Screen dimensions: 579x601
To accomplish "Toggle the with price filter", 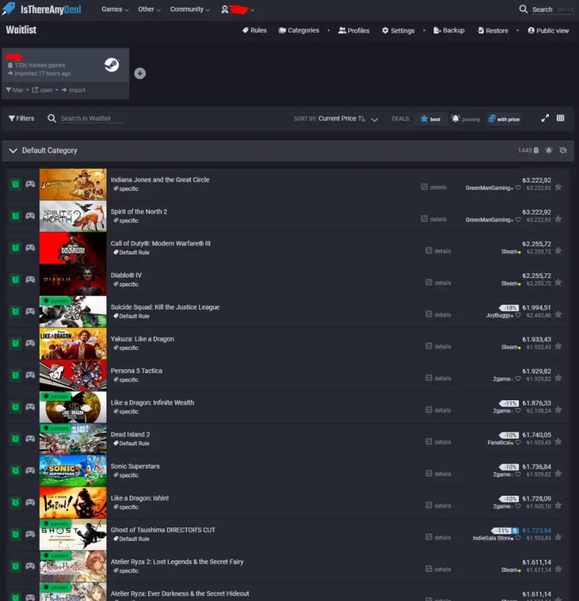I will (x=504, y=119).
